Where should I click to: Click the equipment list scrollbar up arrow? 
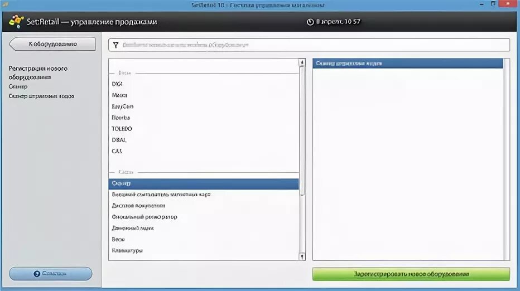pos(302,62)
